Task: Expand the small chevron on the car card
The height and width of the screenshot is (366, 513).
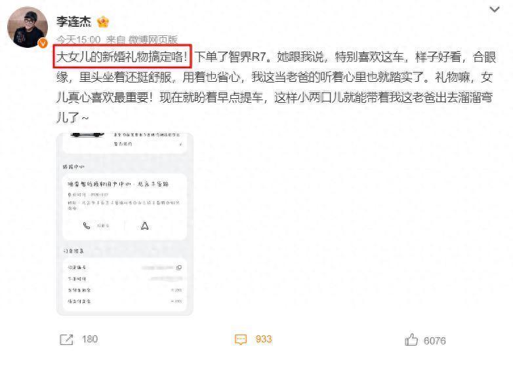Action: 181,144
